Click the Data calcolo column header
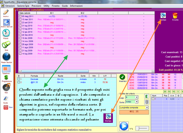183x133 pixels. (27, 13)
